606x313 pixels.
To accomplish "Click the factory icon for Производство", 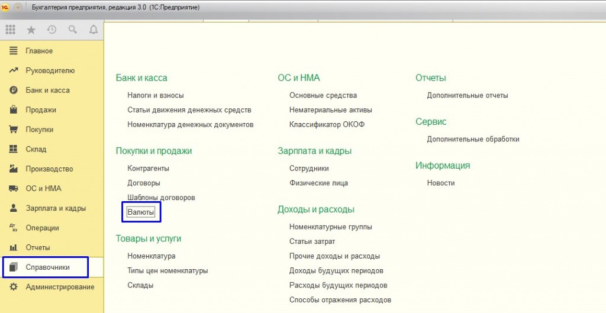I will click(x=14, y=169).
